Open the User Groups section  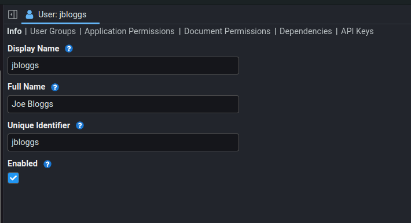53,31
